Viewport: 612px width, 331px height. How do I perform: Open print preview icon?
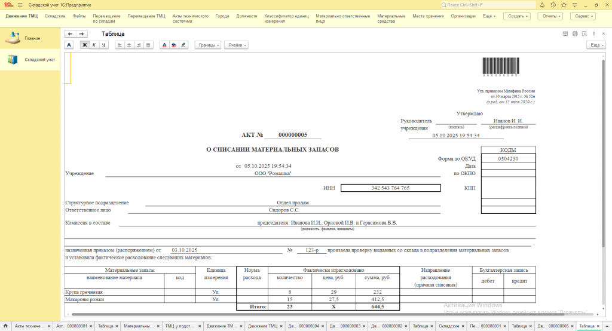tap(585, 34)
